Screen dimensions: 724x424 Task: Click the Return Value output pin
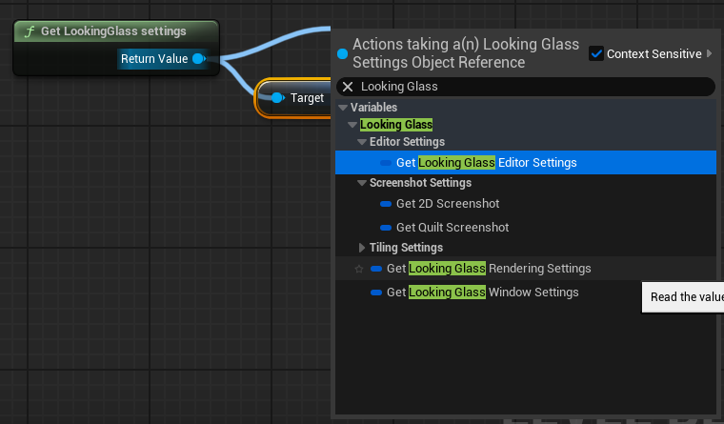pos(198,59)
